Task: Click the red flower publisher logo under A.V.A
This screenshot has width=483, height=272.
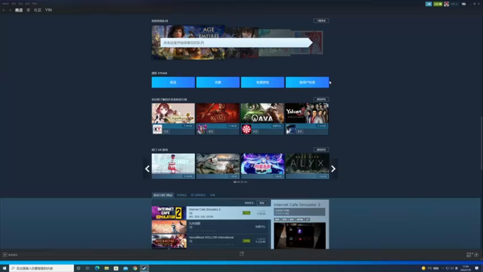Action: 246,129
